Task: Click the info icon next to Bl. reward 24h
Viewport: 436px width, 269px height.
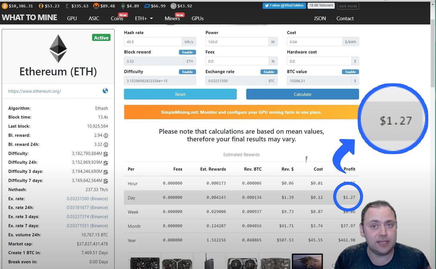Action: [x=106, y=145]
